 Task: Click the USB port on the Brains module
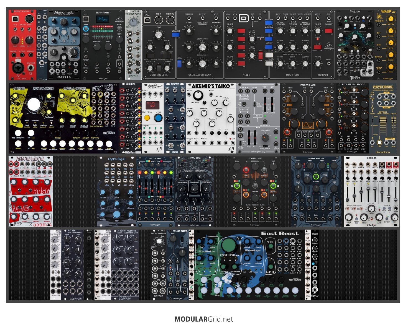pyautogui.click(x=86, y=19)
